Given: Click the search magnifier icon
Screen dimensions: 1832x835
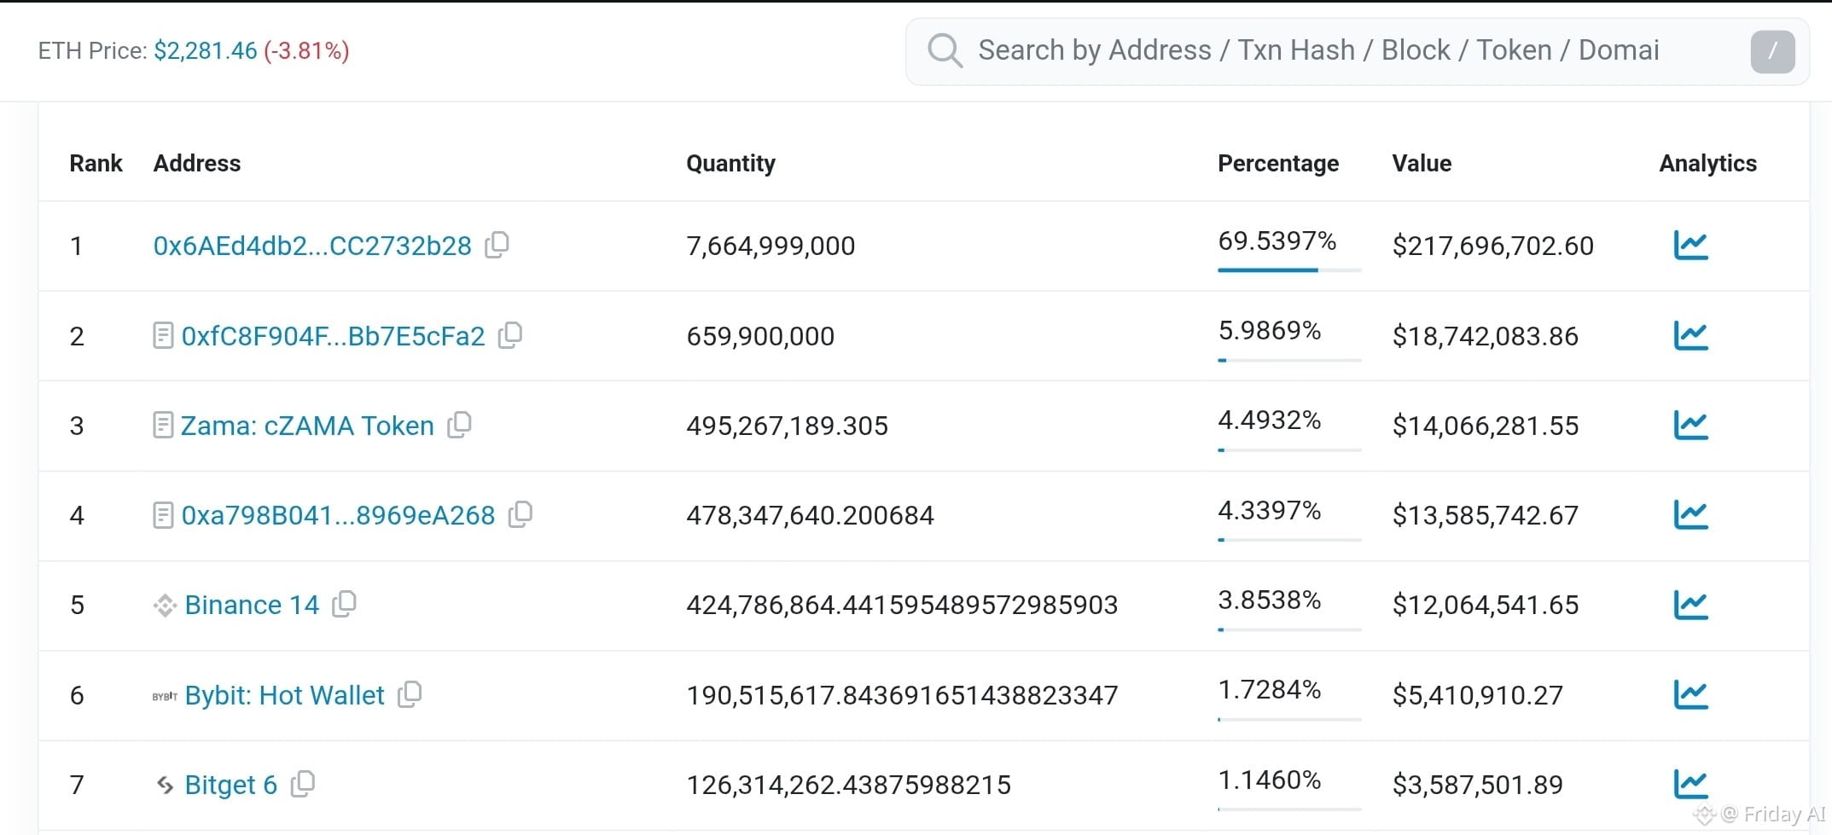Looking at the screenshot, I should (945, 50).
